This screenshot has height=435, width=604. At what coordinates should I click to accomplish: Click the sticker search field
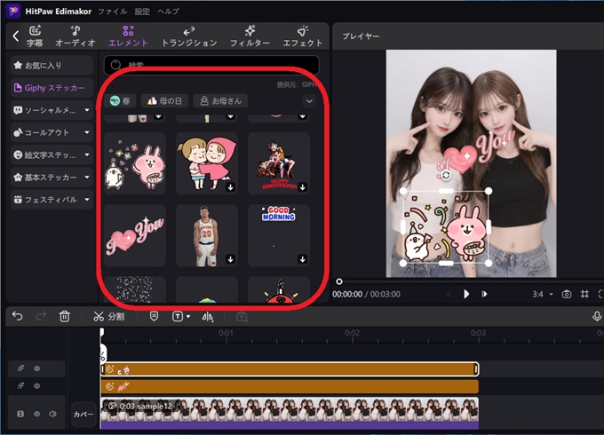coord(211,65)
